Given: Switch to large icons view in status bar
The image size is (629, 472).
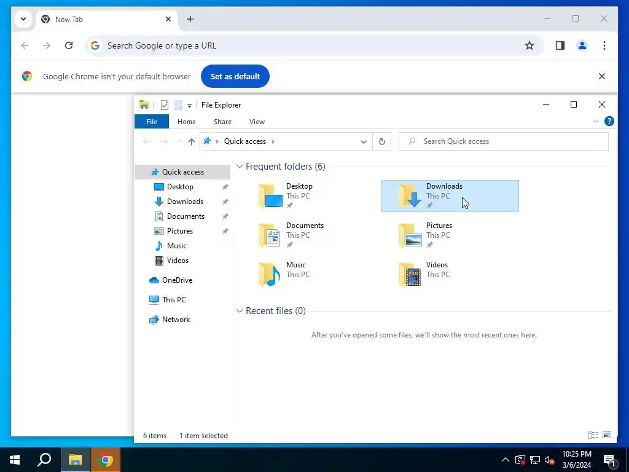Looking at the screenshot, I should pos(607,435).
